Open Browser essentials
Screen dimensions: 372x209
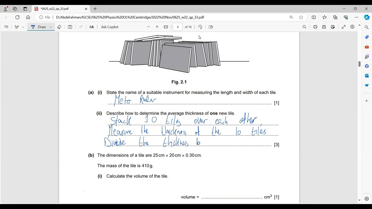(x=346, y=17)
